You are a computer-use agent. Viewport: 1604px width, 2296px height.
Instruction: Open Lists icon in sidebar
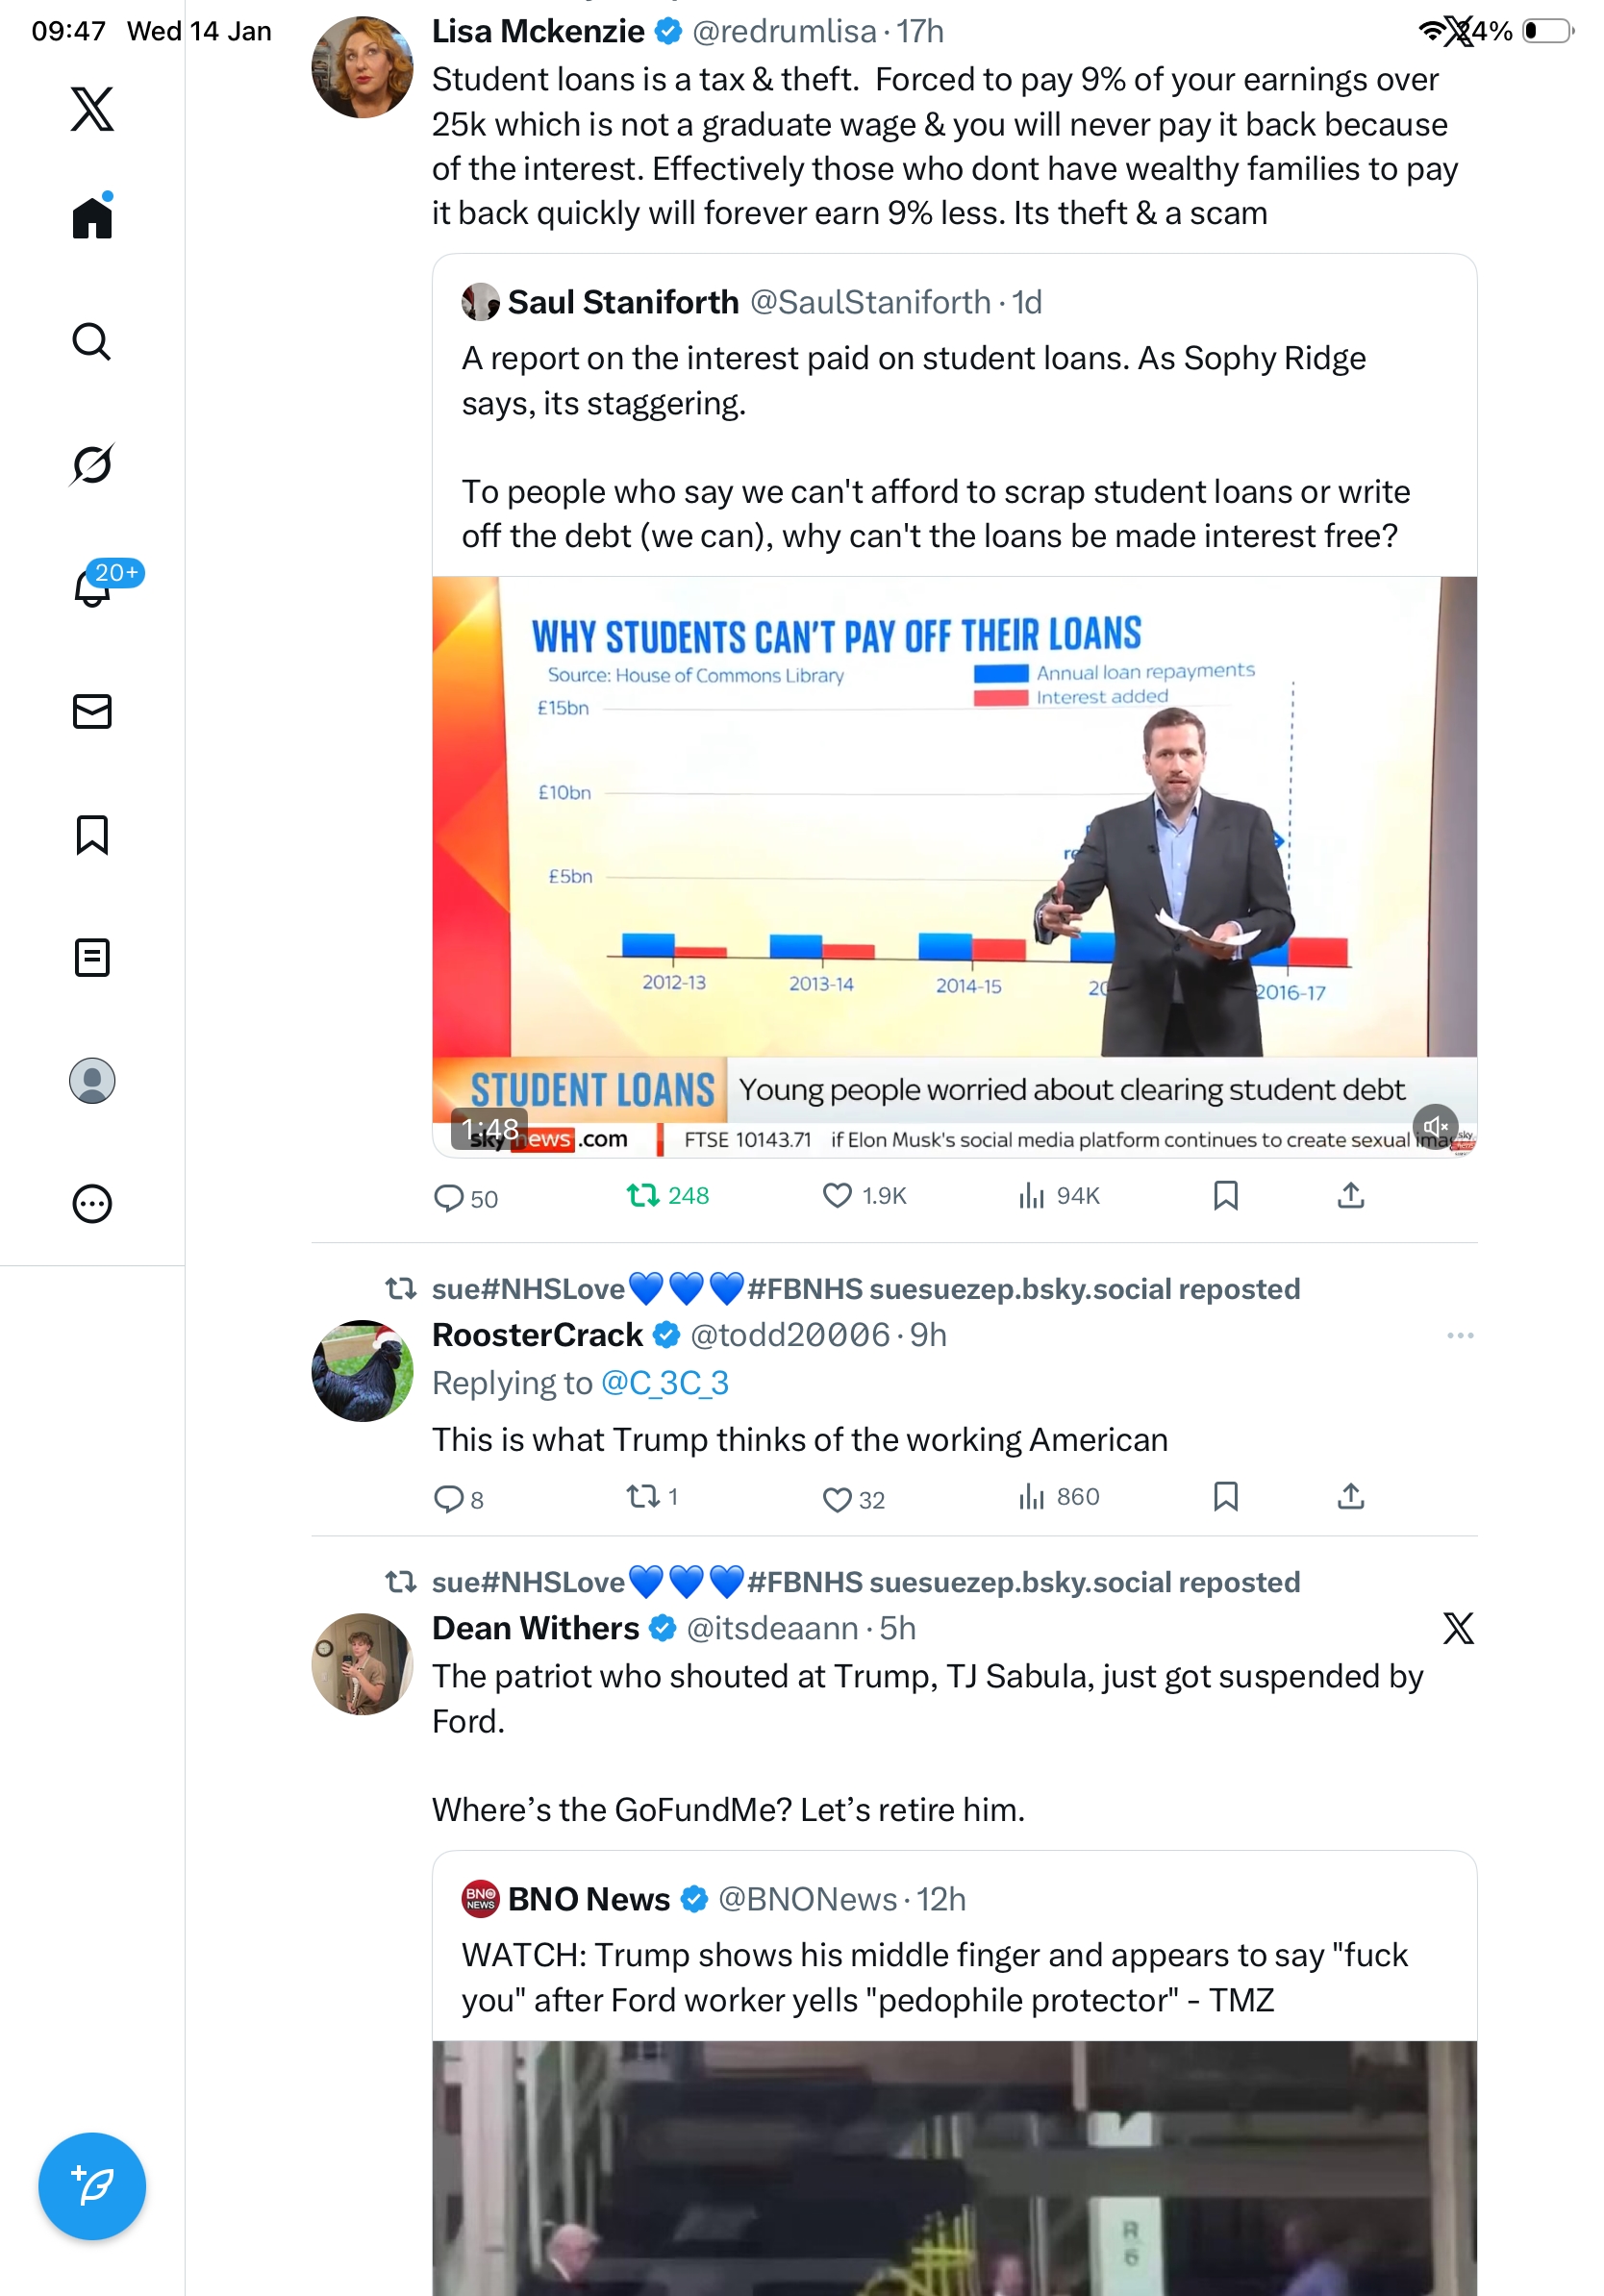pyautogui.click(x=92, y=957)
